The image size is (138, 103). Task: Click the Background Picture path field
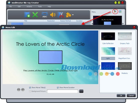(62, 91)
